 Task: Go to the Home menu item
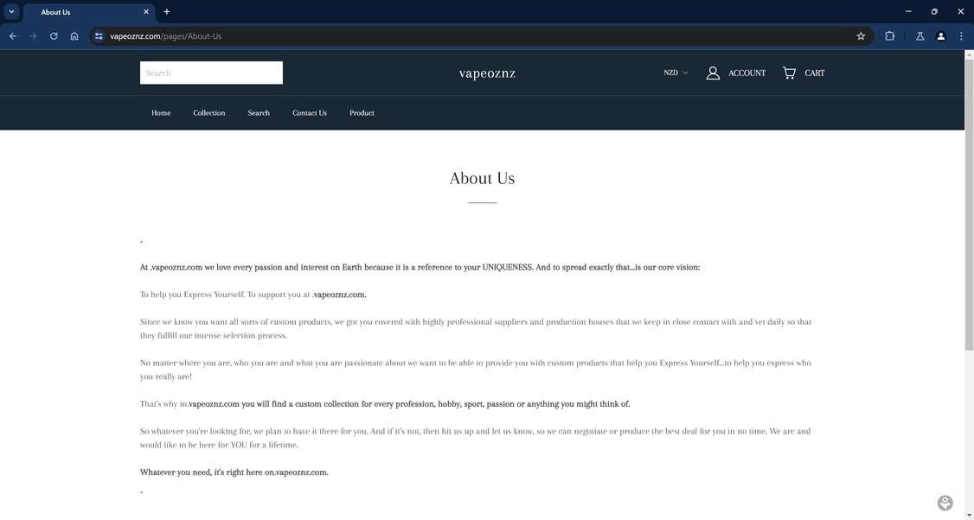tap(161, 113)
